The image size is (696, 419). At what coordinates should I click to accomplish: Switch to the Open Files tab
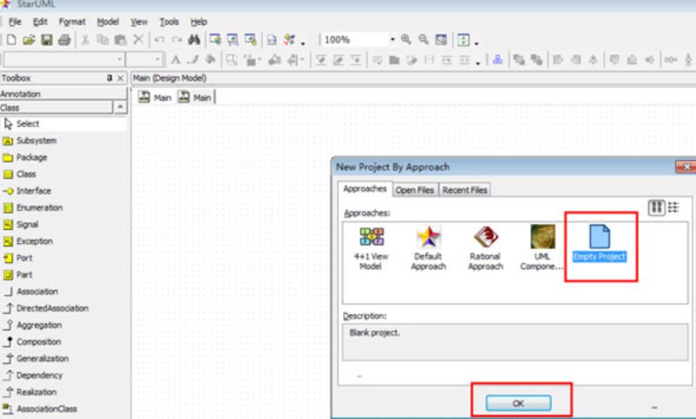tap(414, 190)
